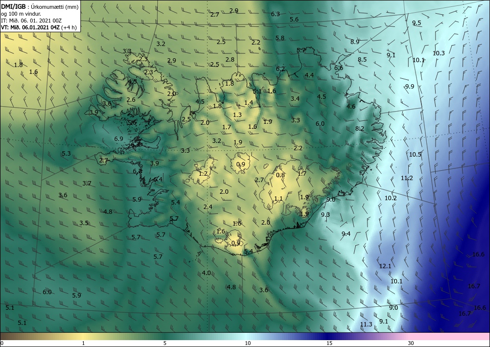490x347 pixels.
Task: Click the 2.8 value label
Action: click(230, 59)
